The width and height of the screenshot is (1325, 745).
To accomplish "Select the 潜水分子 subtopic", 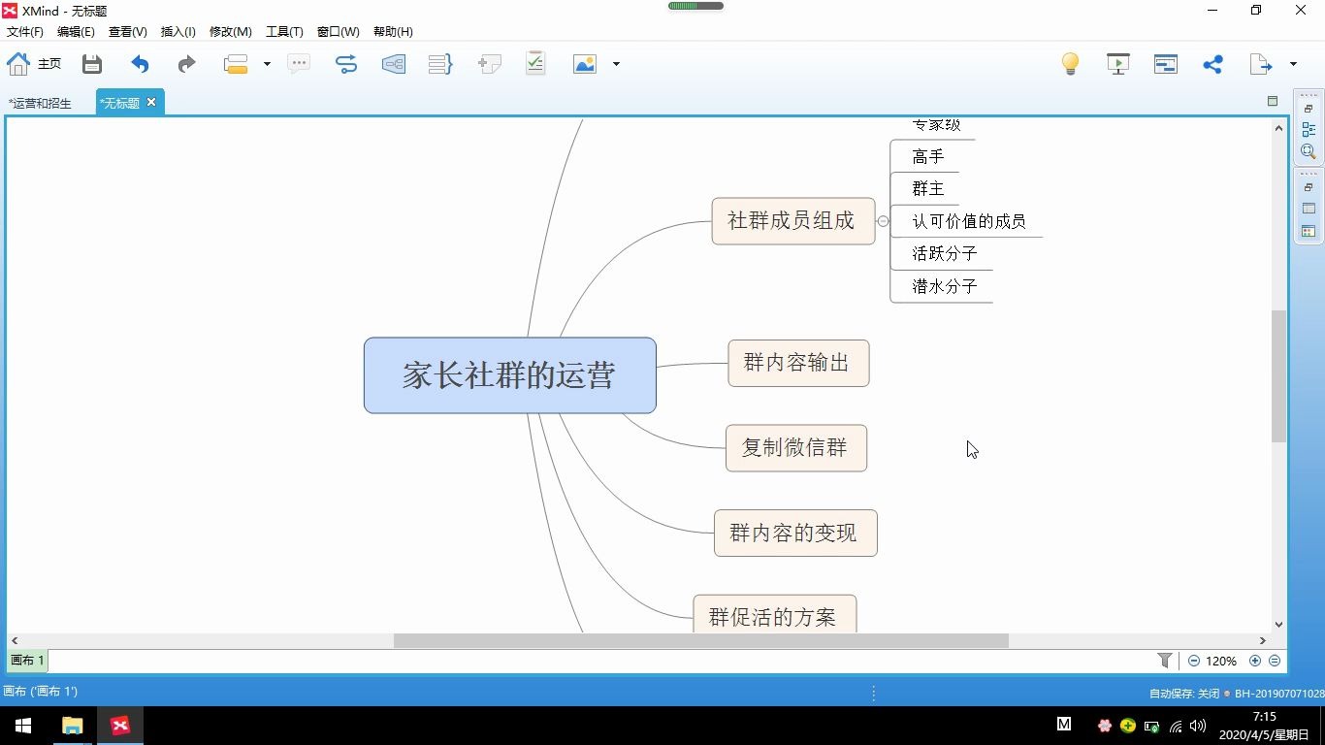I will click(x=945, y=287).
